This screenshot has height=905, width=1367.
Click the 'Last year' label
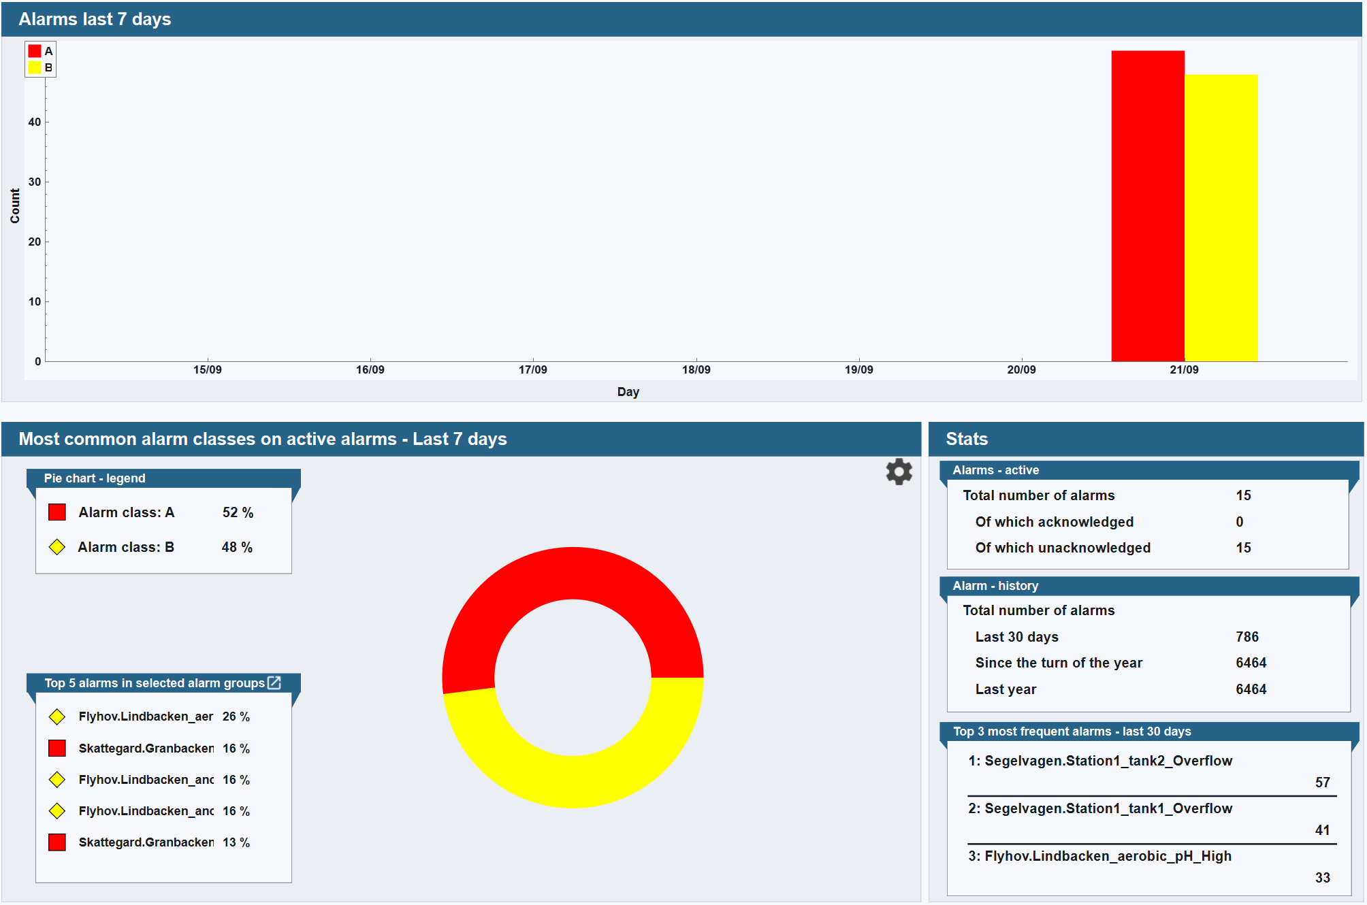(x=1006, y=689)
